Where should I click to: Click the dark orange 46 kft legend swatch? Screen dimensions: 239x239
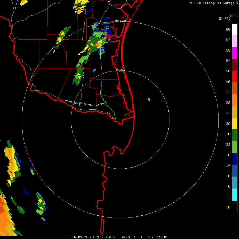234,88
